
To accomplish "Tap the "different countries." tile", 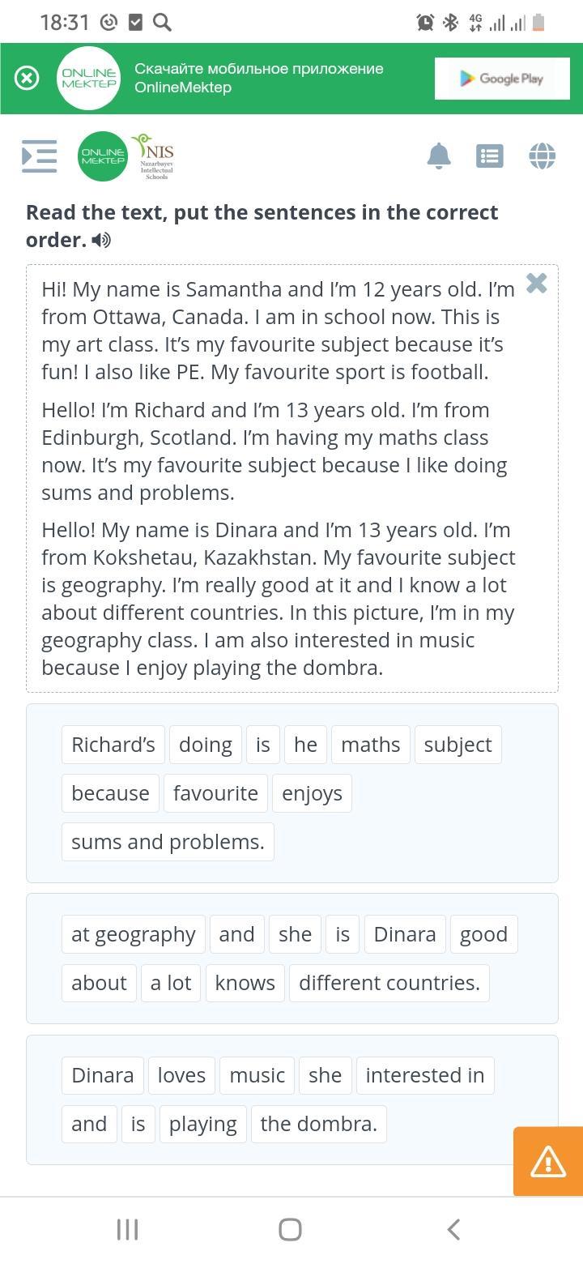I will tap(389, 983).
